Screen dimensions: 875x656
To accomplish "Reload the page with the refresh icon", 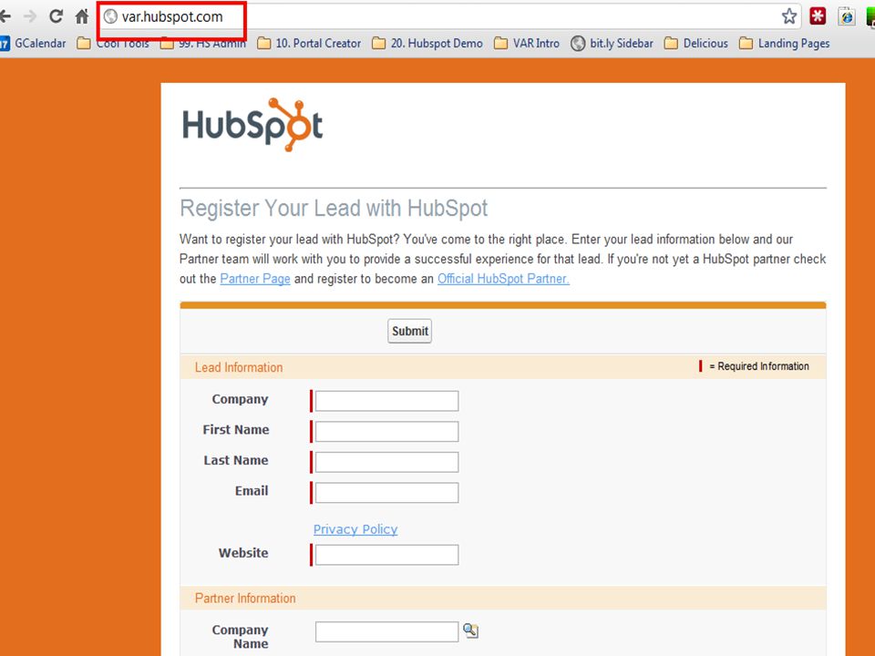I will 56,16.
